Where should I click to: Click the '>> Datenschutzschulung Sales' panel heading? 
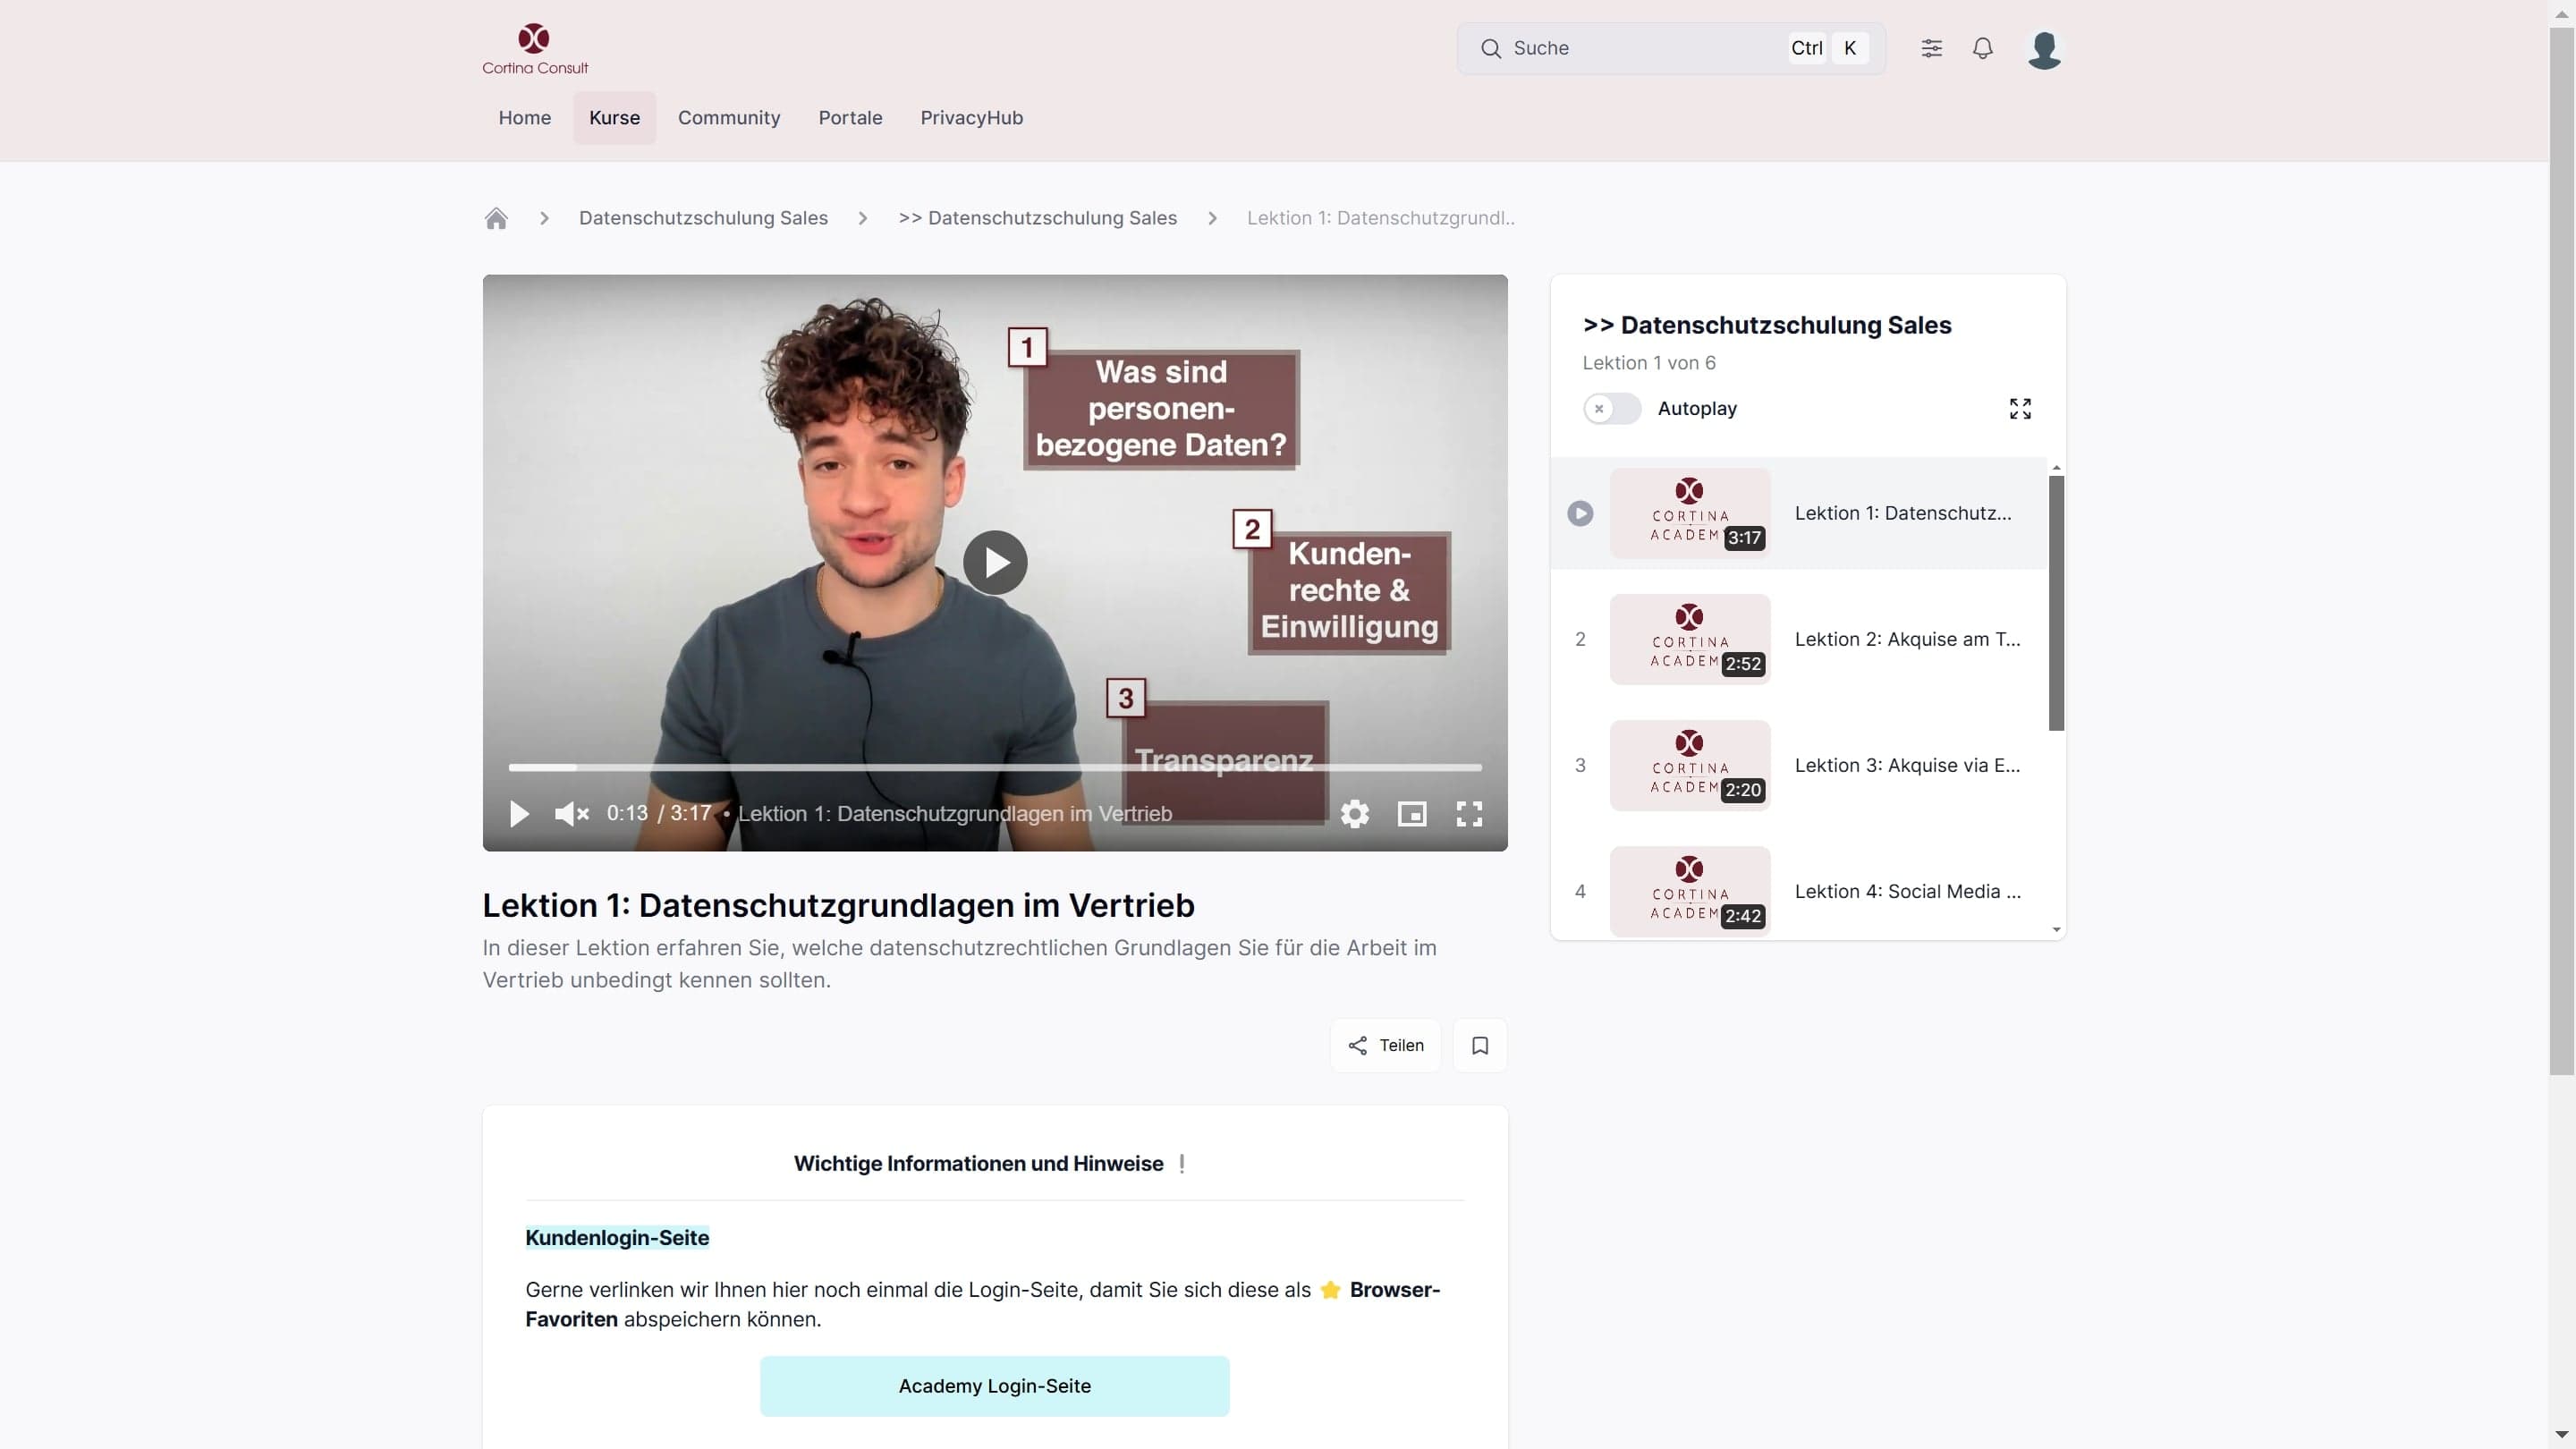[x=1767, y=325]
